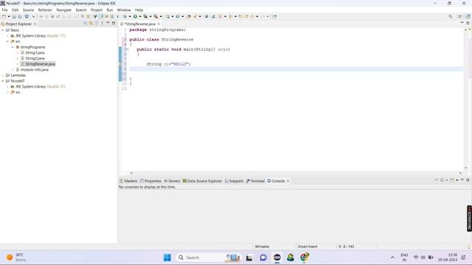472x265 pixels.
Task: Open the Source menu
Action: click(28, 10)
